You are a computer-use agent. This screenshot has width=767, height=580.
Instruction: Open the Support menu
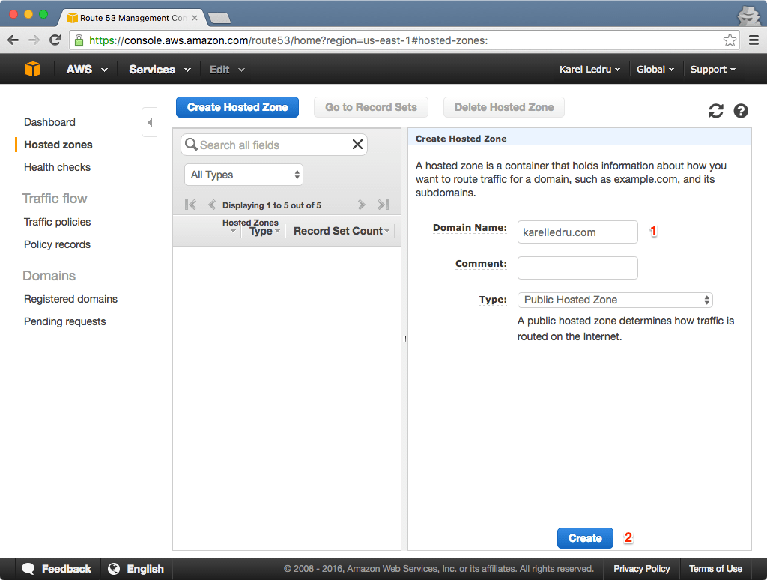coord(712,69)
